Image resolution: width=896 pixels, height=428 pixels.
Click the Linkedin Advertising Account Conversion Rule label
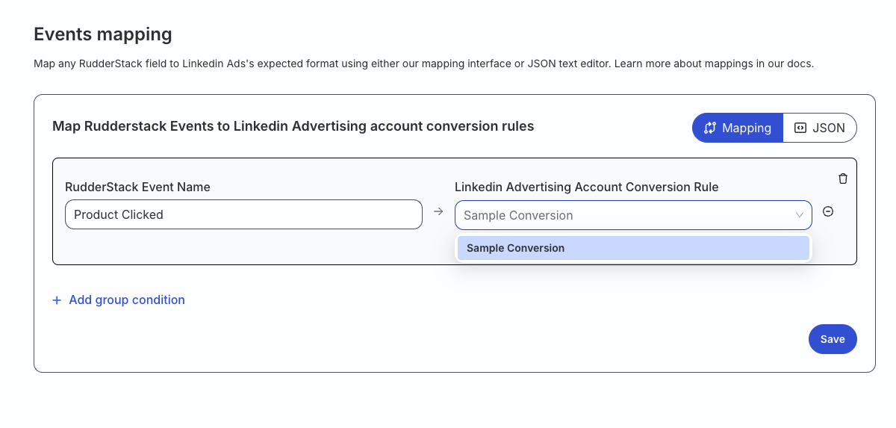(586, 187)
